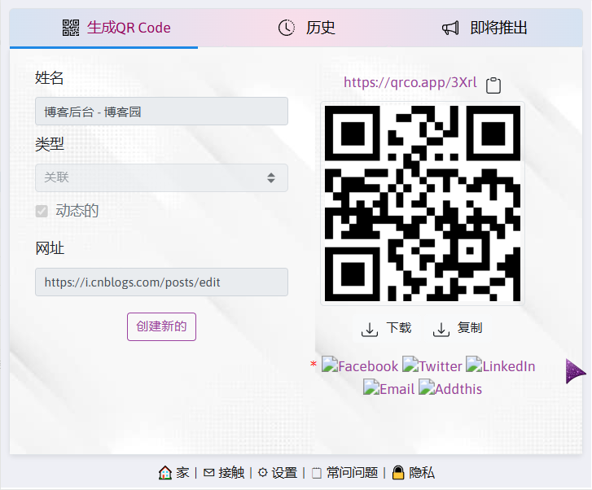Click the 下载 download button
The width and height of the screenshot is (592, 490).
tap(386, 328)
